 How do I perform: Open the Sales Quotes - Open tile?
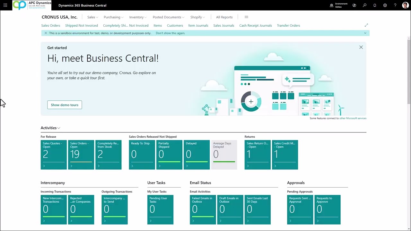point(54,155)
